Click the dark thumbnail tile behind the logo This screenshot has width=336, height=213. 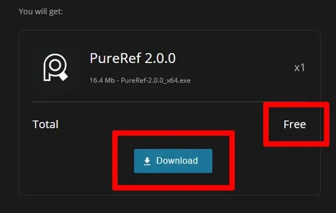55,68
